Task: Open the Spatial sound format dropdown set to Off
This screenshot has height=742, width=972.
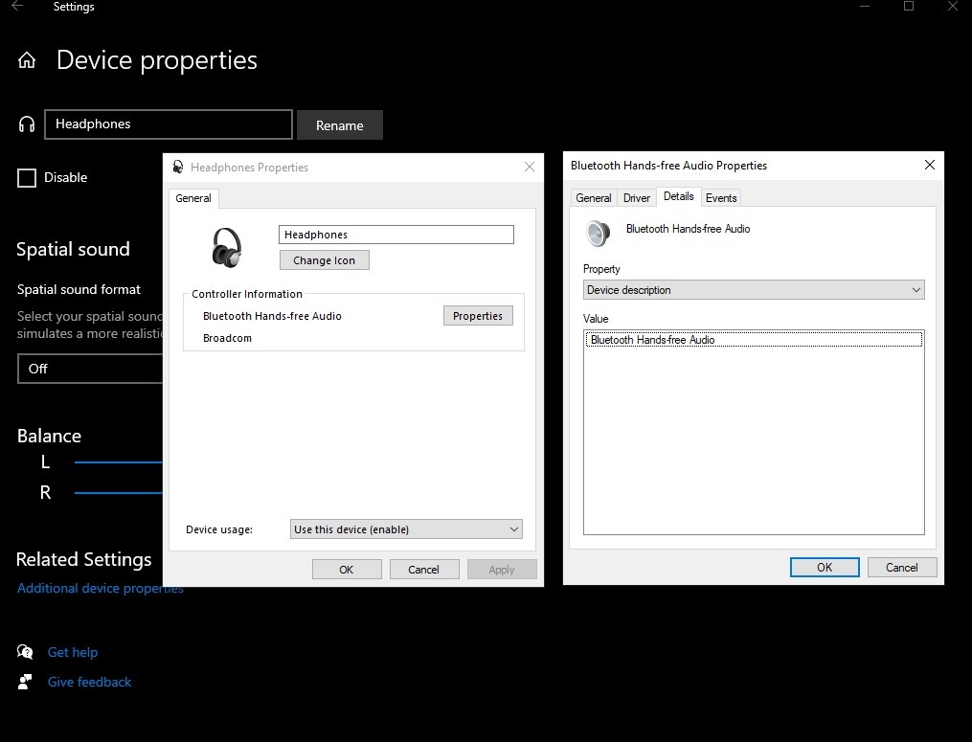Action: [91, 369]
